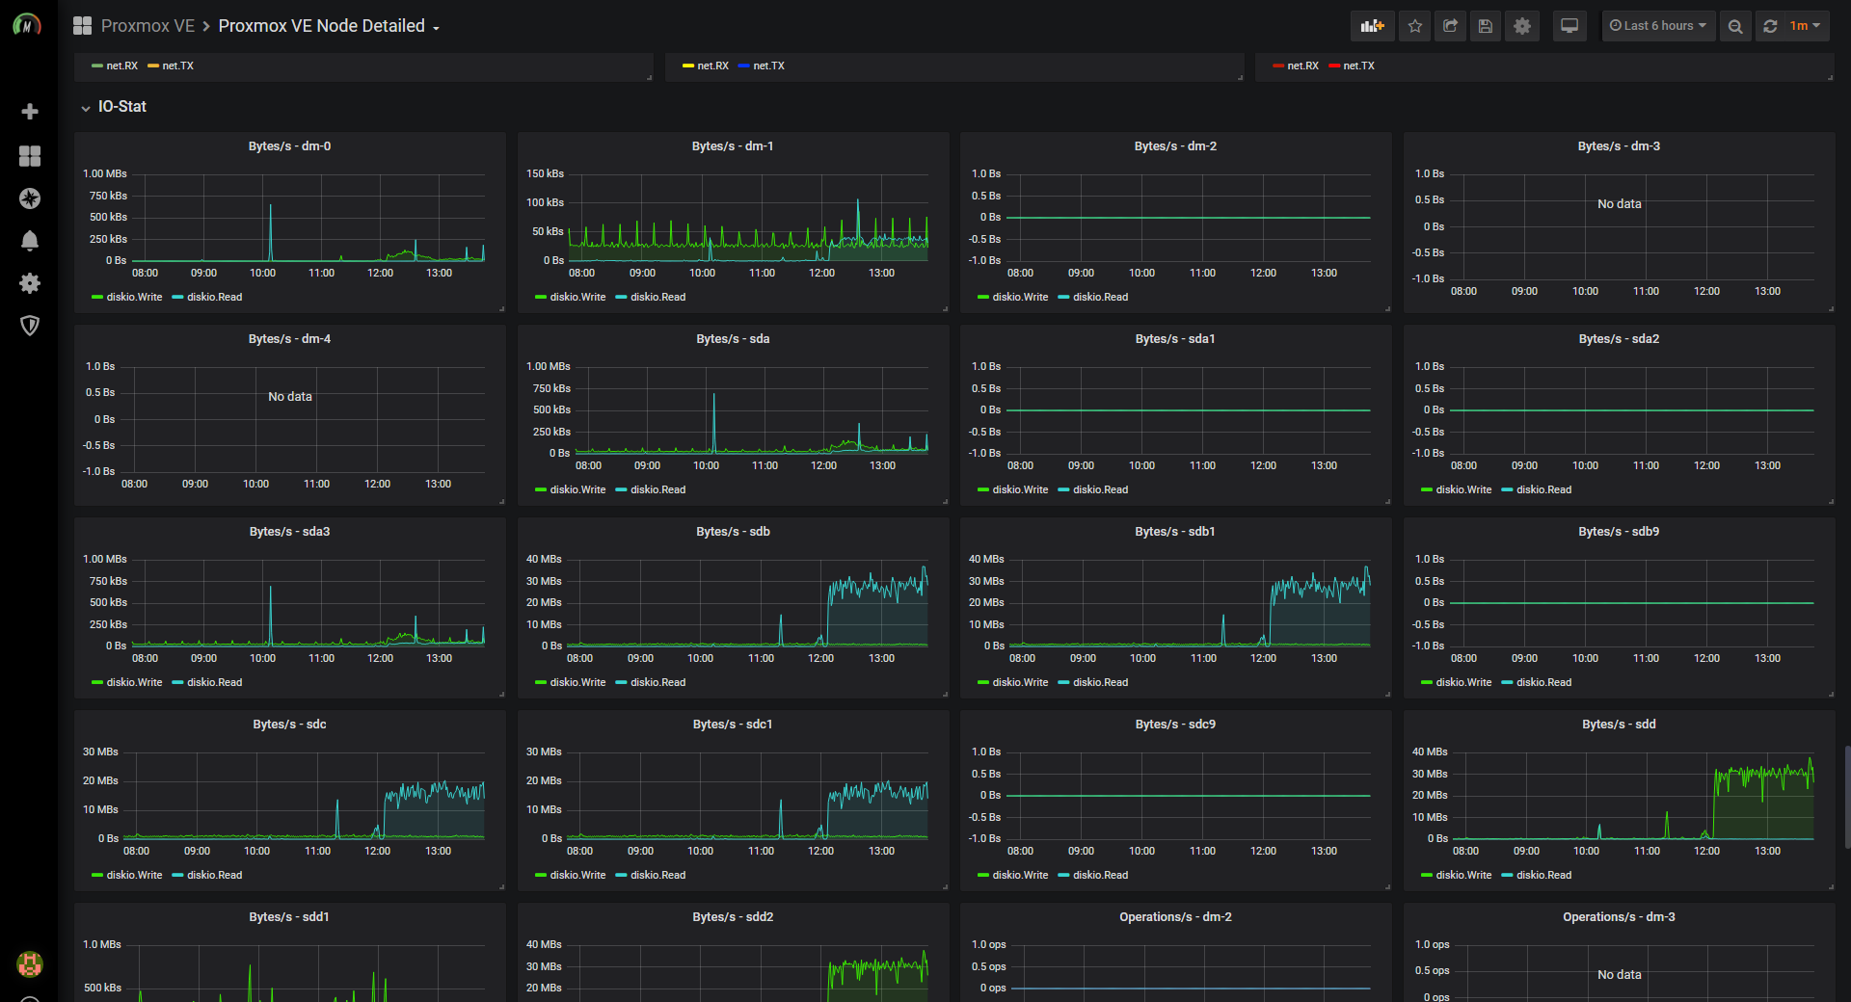Viewport: 1851px width, 1002px height.
Task: Click the dm-0 panel resize handle corner
Action: [501, 308]
